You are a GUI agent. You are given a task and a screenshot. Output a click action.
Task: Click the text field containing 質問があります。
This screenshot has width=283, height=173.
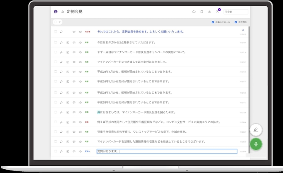coord(166,152)
